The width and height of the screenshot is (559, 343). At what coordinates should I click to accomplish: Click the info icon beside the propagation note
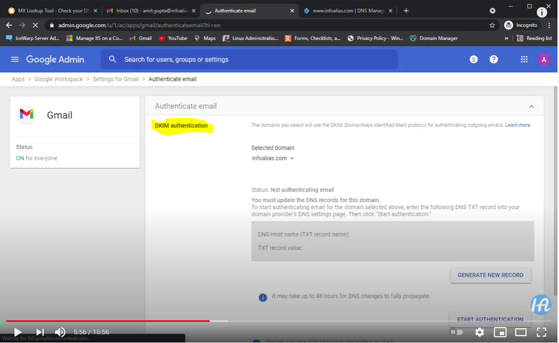click(x=263, y=297)
